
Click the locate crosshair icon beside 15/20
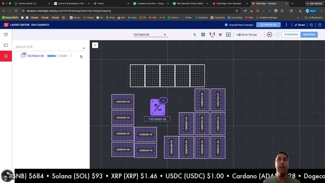coord(71,56)
